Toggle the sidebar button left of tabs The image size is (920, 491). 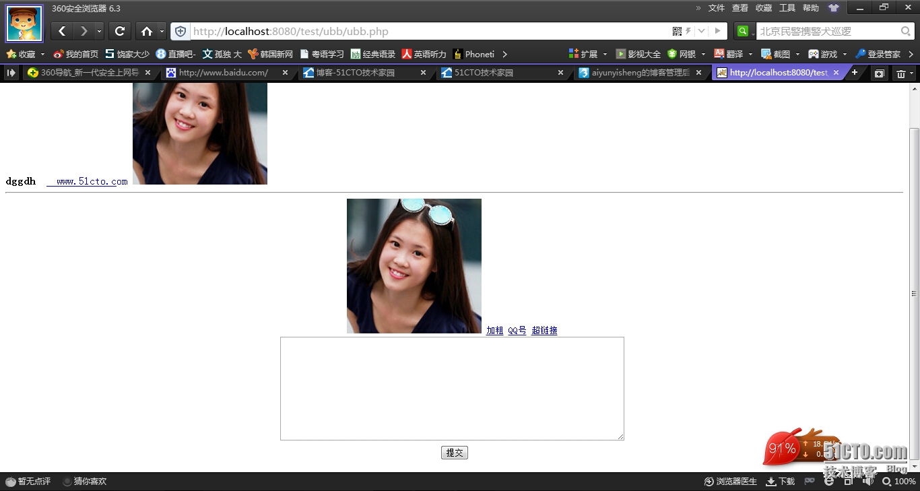11,73
